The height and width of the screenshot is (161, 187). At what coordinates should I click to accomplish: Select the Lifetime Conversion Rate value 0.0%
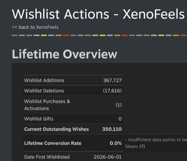pos(116,143)
